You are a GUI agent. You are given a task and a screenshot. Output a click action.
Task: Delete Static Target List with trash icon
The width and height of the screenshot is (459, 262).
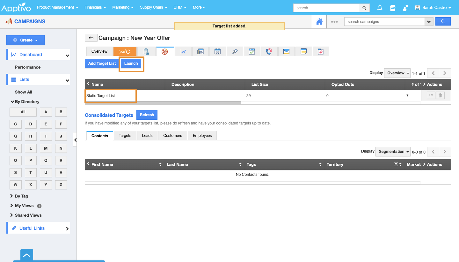[440, 95]
